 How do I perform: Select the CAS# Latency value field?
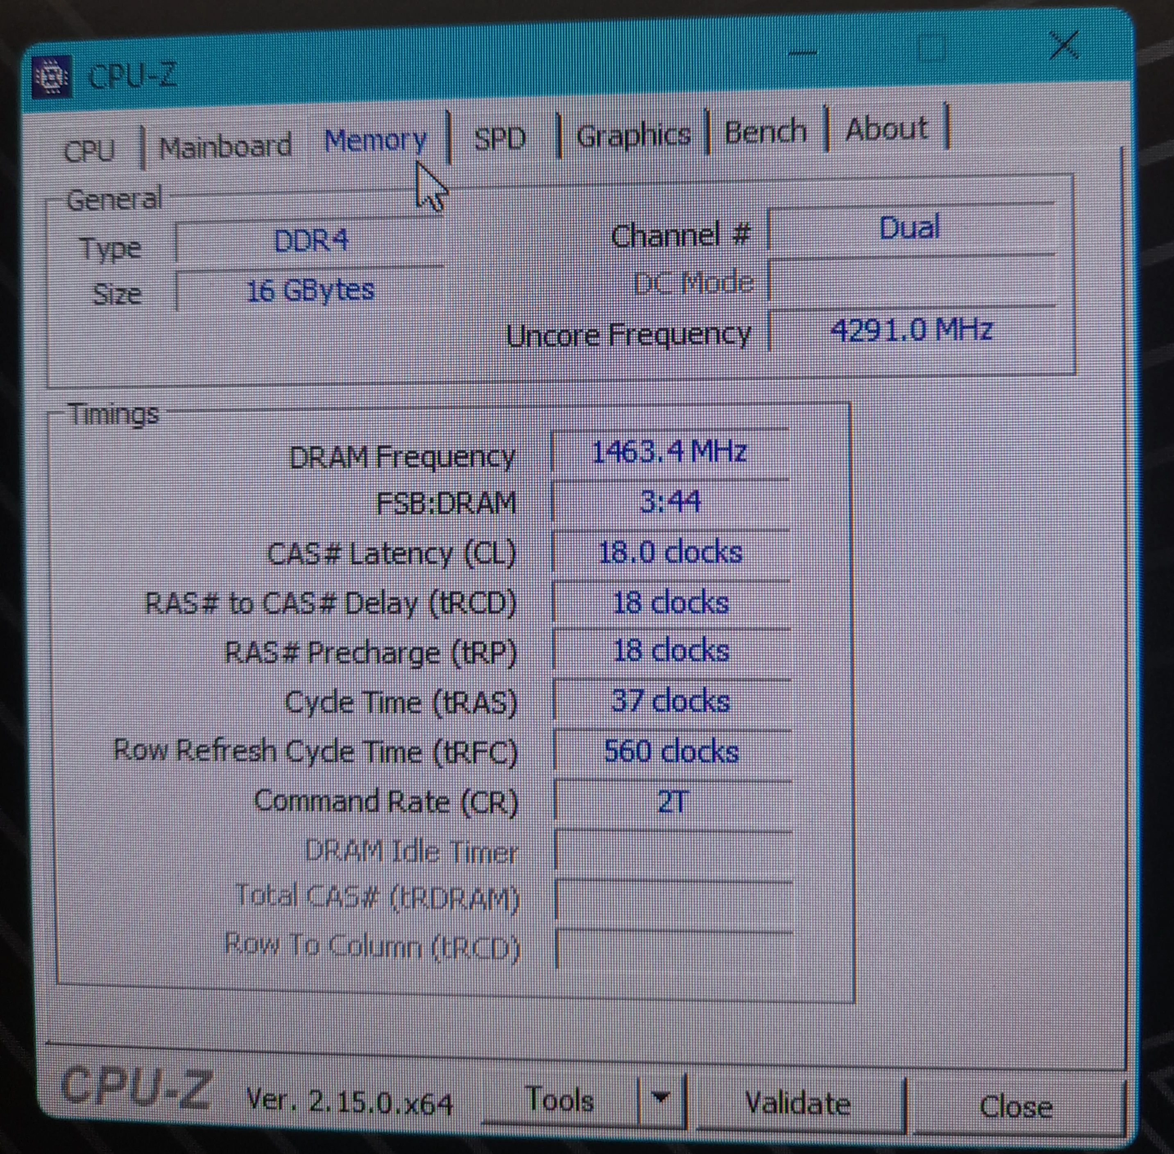pyautogui.click(x=670, y=553)
